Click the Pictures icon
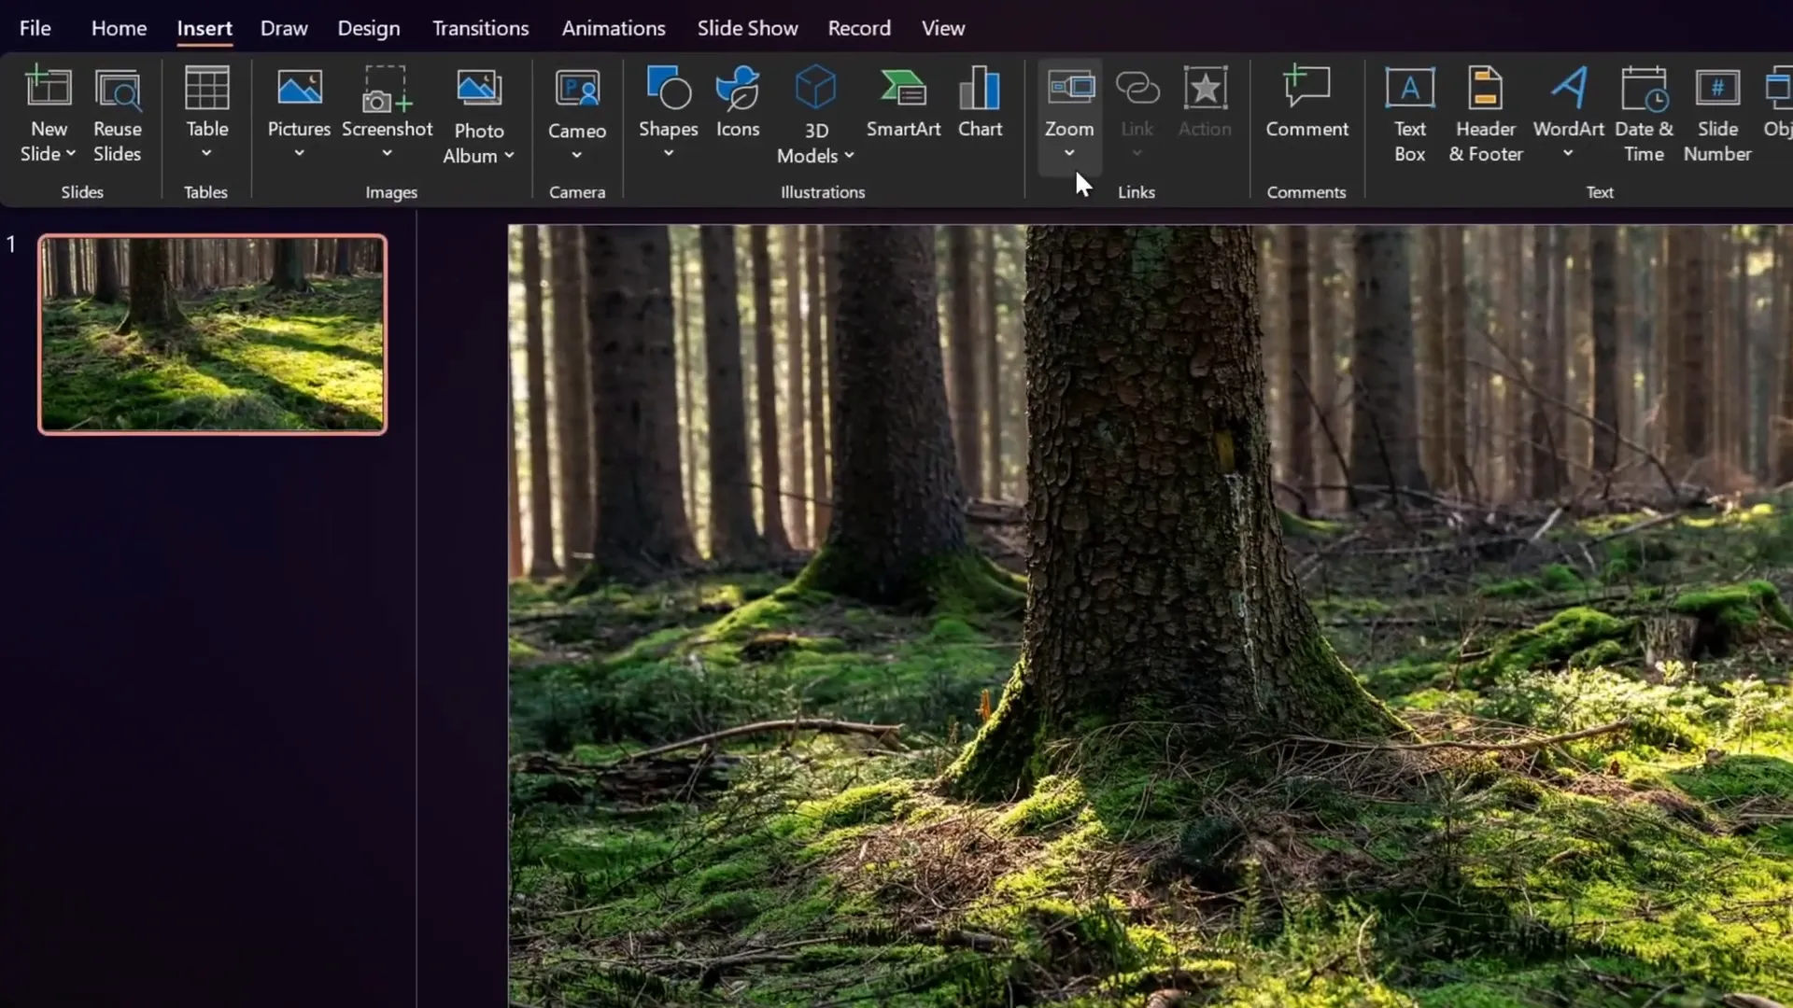Viewport: 1793px width, 1008px height. [x=299, y=89]
